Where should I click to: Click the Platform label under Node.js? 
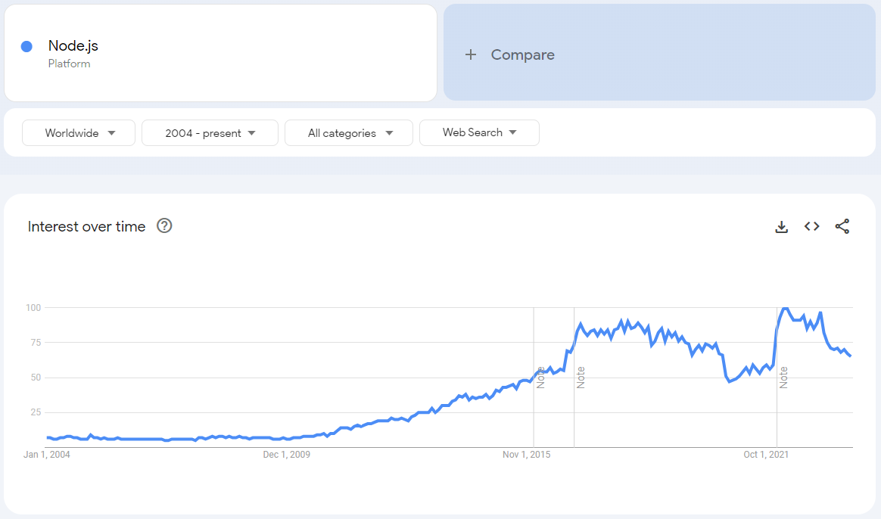tap(69, 64)
